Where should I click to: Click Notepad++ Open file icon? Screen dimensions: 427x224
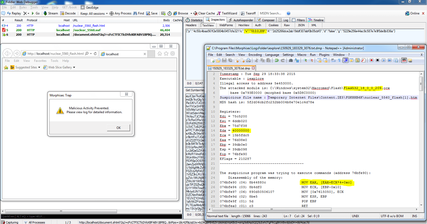click(x=218, y=60)
